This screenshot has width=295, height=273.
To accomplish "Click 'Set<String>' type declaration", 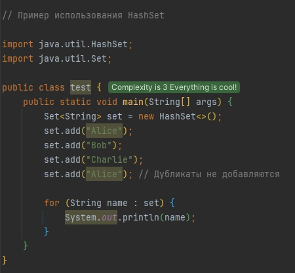I will click(73, 116).
